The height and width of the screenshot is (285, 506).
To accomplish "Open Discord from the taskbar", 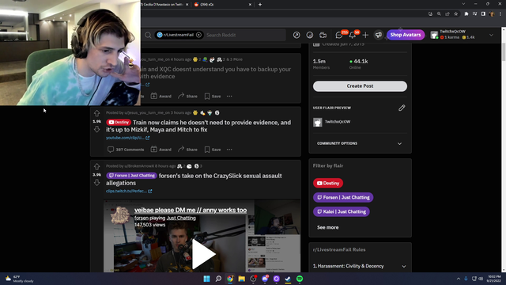I will 265,279.
